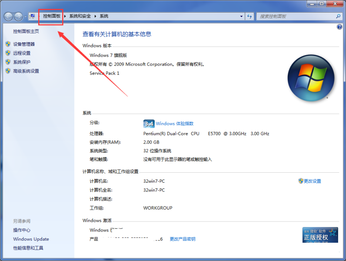Select the processor text Pentium(R) Dual-Core
Image resolution: width=346 pixels, height=261 pixels.
166,134
